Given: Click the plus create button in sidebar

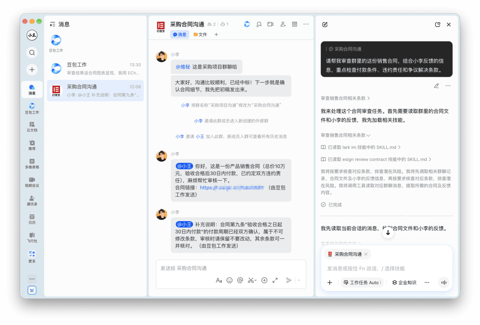Looking at the screenshot, I should click(32, 70).
